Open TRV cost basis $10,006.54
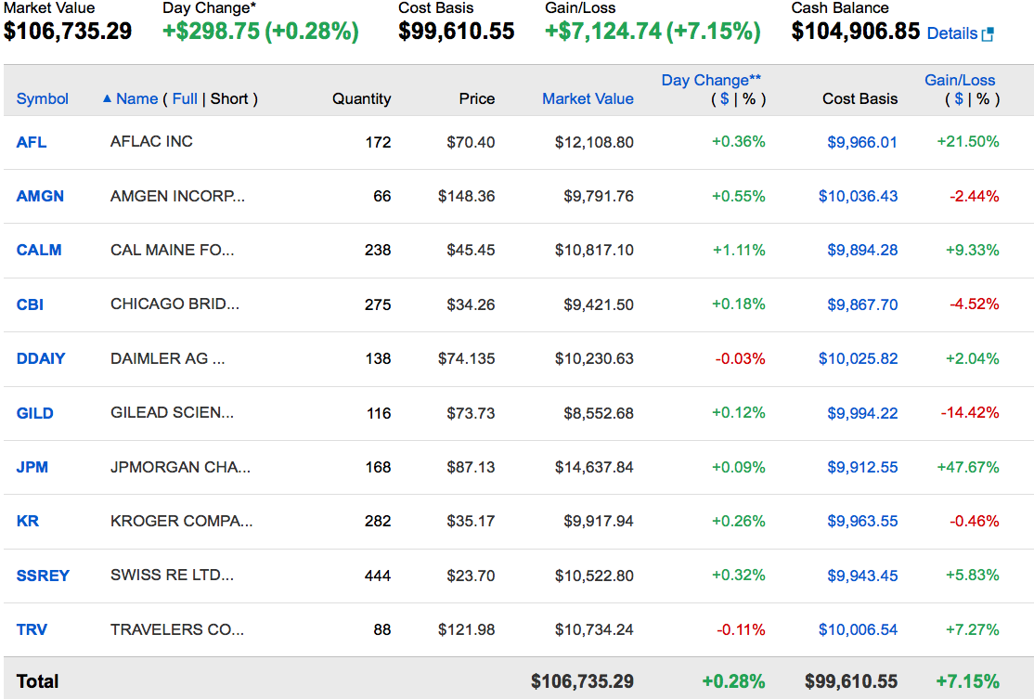 coord(858,629)
